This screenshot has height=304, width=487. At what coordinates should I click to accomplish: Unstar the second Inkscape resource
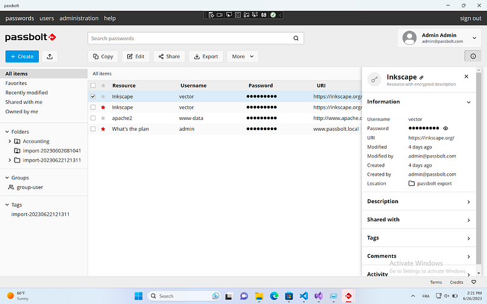103,108
